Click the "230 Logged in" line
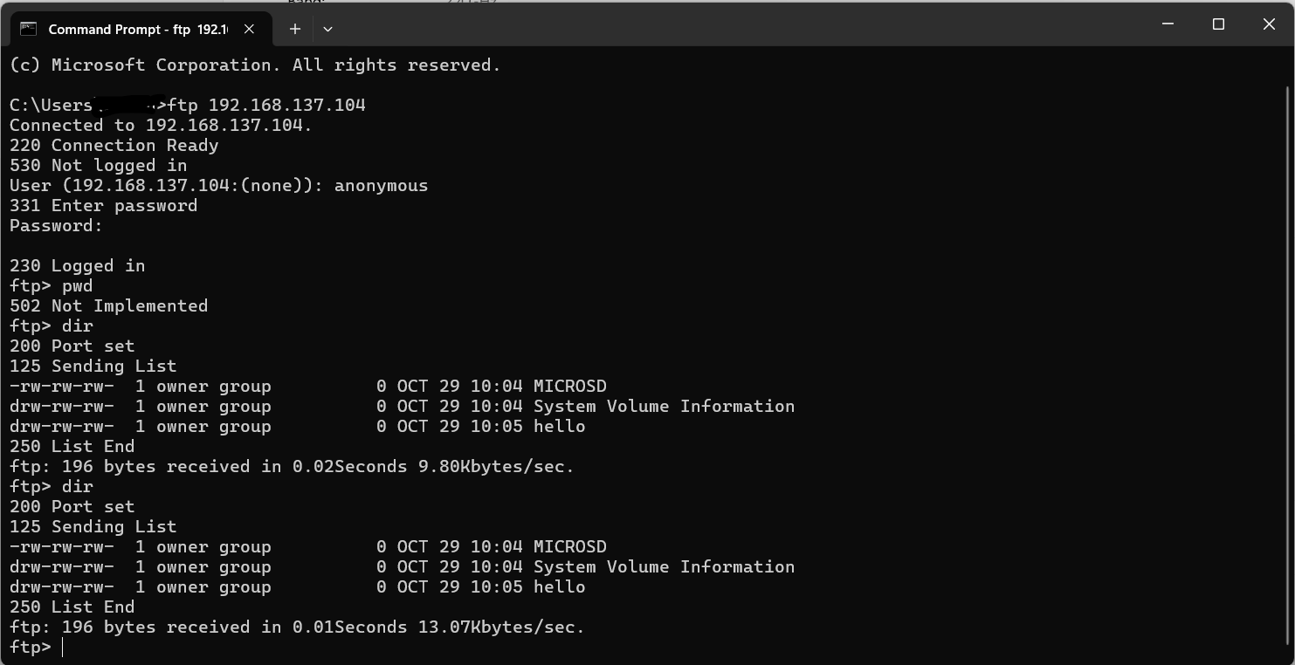This screenshot has height=665, width=1295. click(x=77, y=266)
